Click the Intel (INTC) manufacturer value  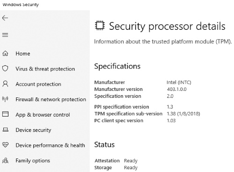[x=179, y=82]
